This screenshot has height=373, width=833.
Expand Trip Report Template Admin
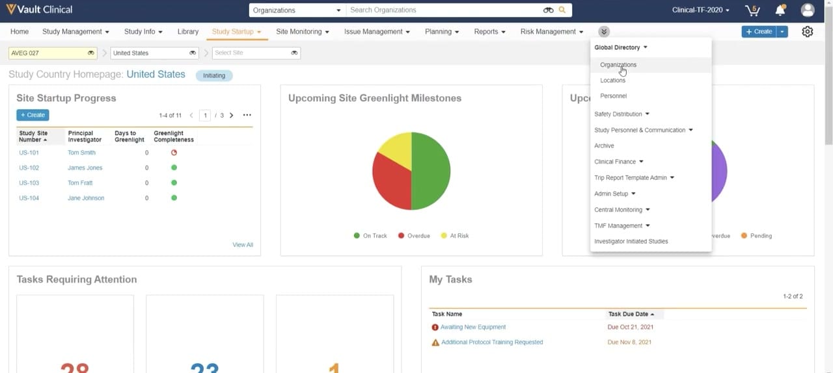634,178
